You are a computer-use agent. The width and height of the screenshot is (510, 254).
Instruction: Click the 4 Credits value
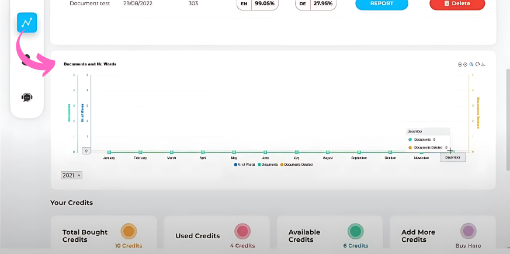[x=242, y=246]
